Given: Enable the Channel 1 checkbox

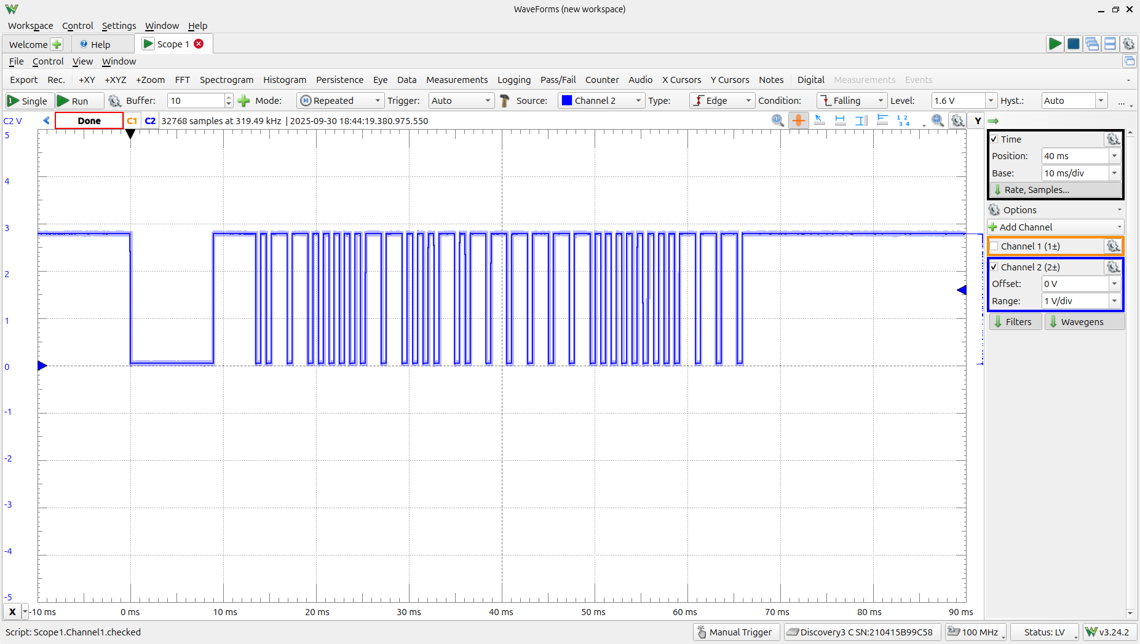Looking at the screenshot, I should 994,246.
